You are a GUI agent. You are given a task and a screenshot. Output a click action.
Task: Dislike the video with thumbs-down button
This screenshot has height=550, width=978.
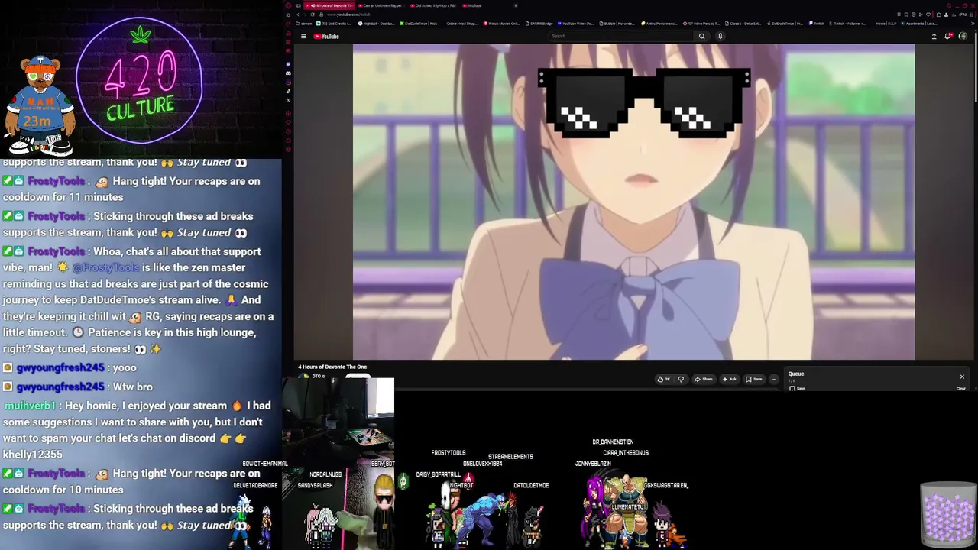point(681,379)
